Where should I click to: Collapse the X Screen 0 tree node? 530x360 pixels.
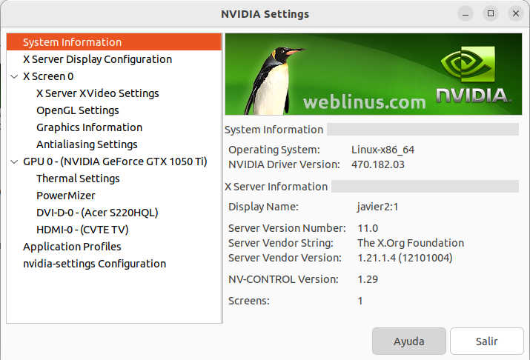(14, 76)
